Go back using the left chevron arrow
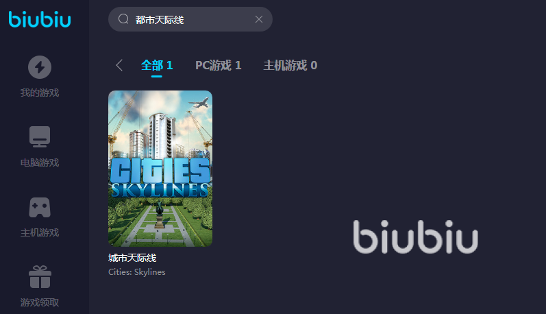 click(119, 65)
